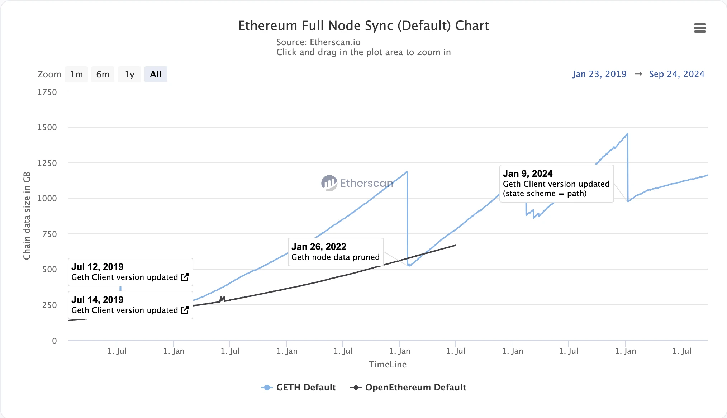
Task: Click the GETH Default blue legend marker
Action: [267, 388]
